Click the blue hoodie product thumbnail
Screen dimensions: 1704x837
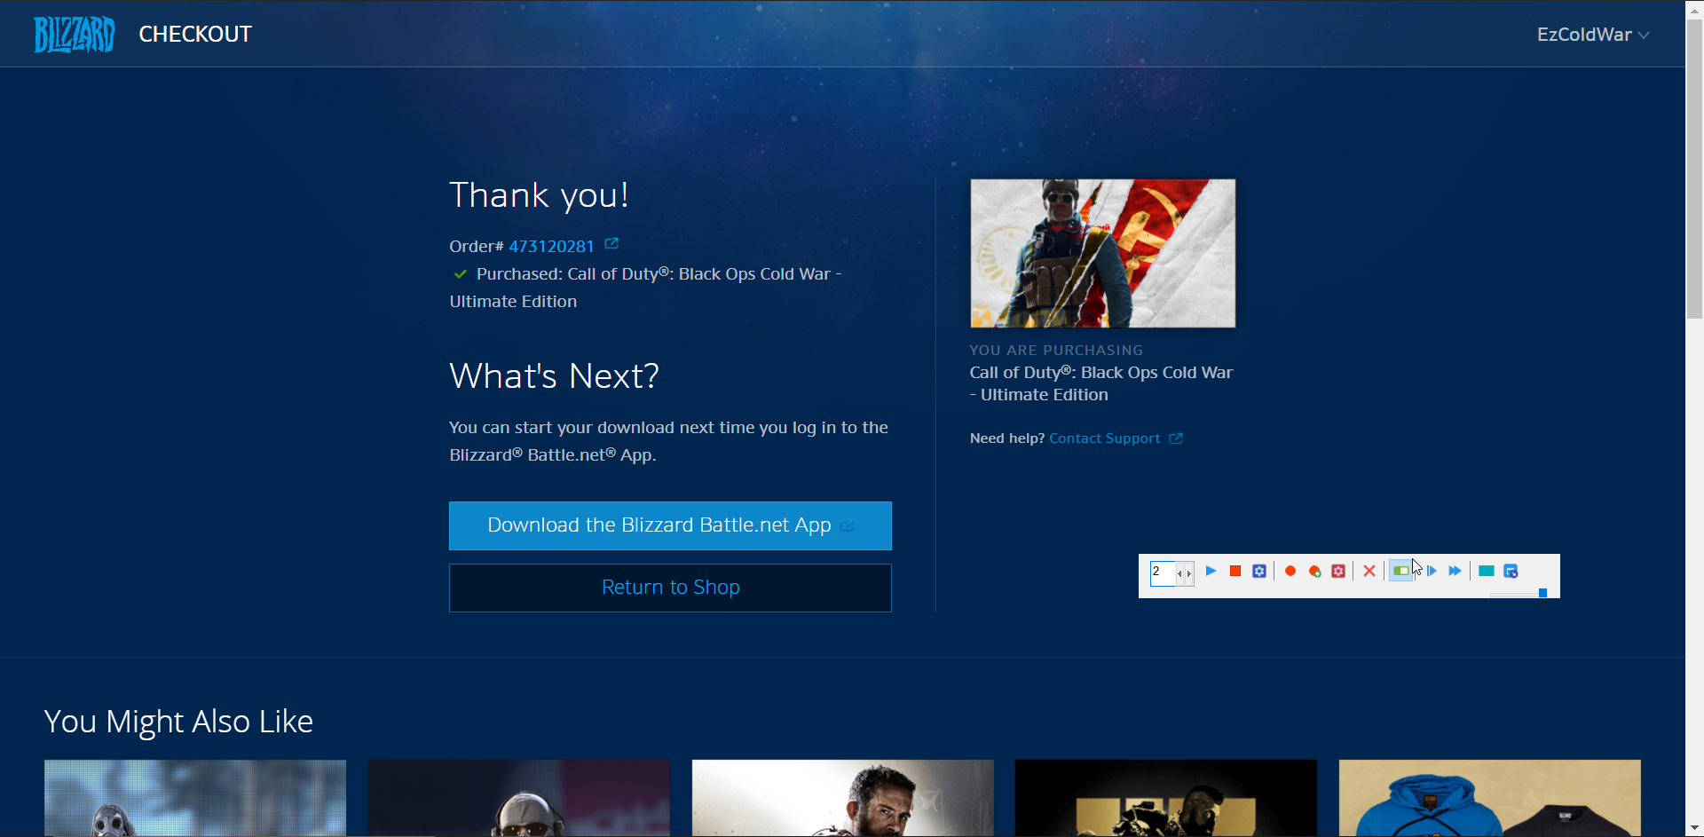coord(1489,798)
